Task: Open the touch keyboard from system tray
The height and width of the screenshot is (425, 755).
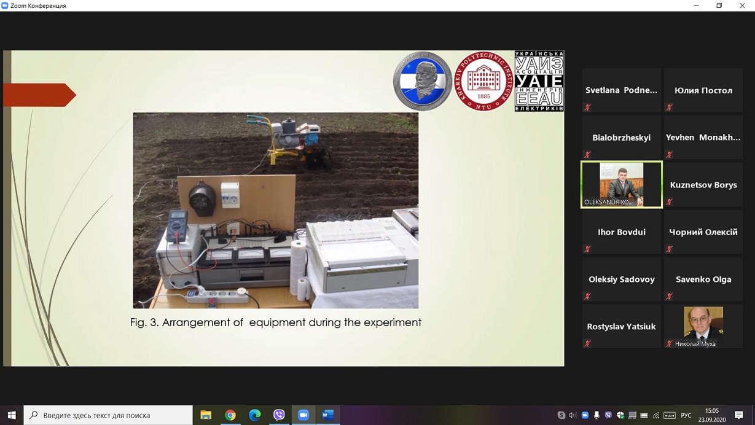Action: click(670, 416)
